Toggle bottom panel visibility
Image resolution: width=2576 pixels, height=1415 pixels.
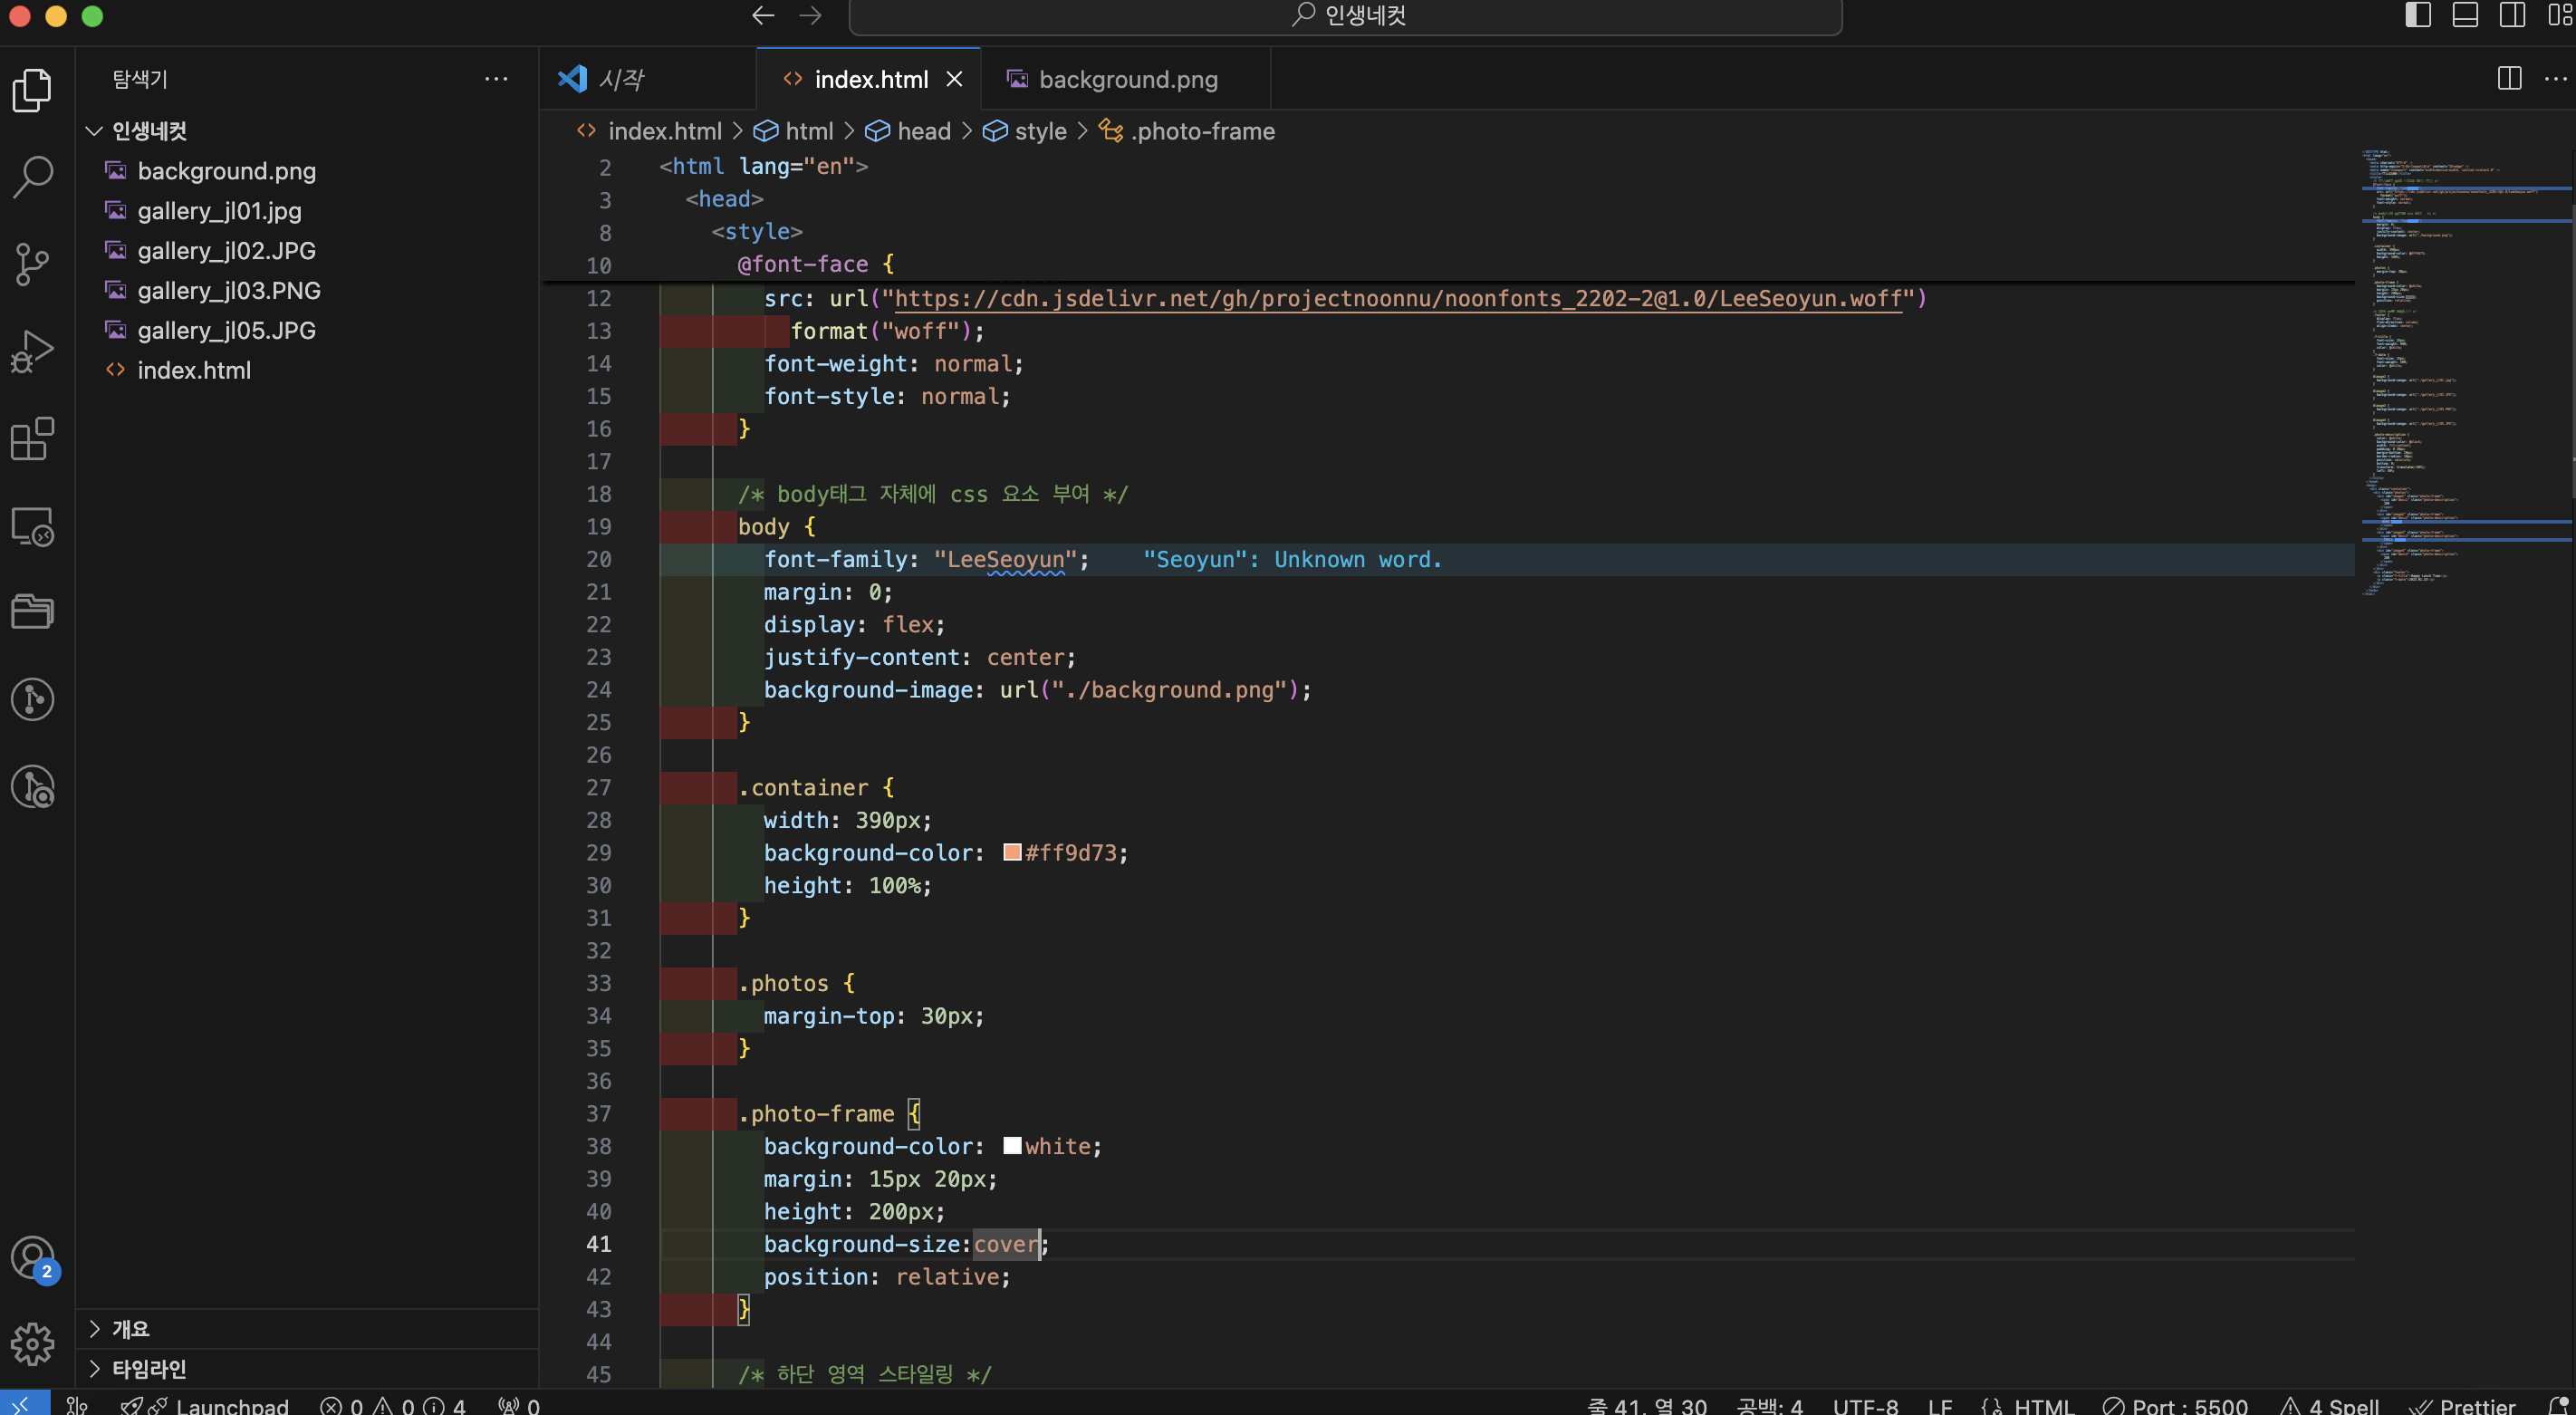[x=2465, y=15]
